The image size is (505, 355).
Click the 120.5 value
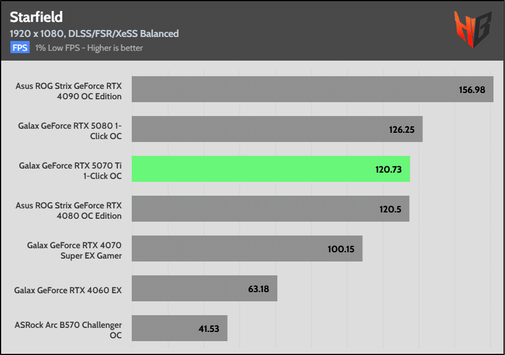click(x=391, y=209)
